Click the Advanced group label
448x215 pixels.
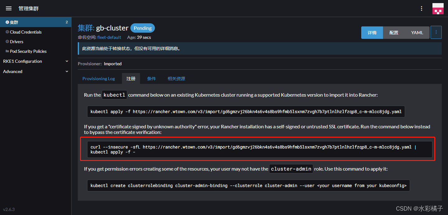pos(13,71)
